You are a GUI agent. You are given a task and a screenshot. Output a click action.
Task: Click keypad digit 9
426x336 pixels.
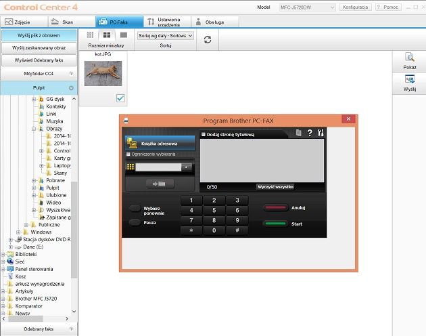pos(237,220)
